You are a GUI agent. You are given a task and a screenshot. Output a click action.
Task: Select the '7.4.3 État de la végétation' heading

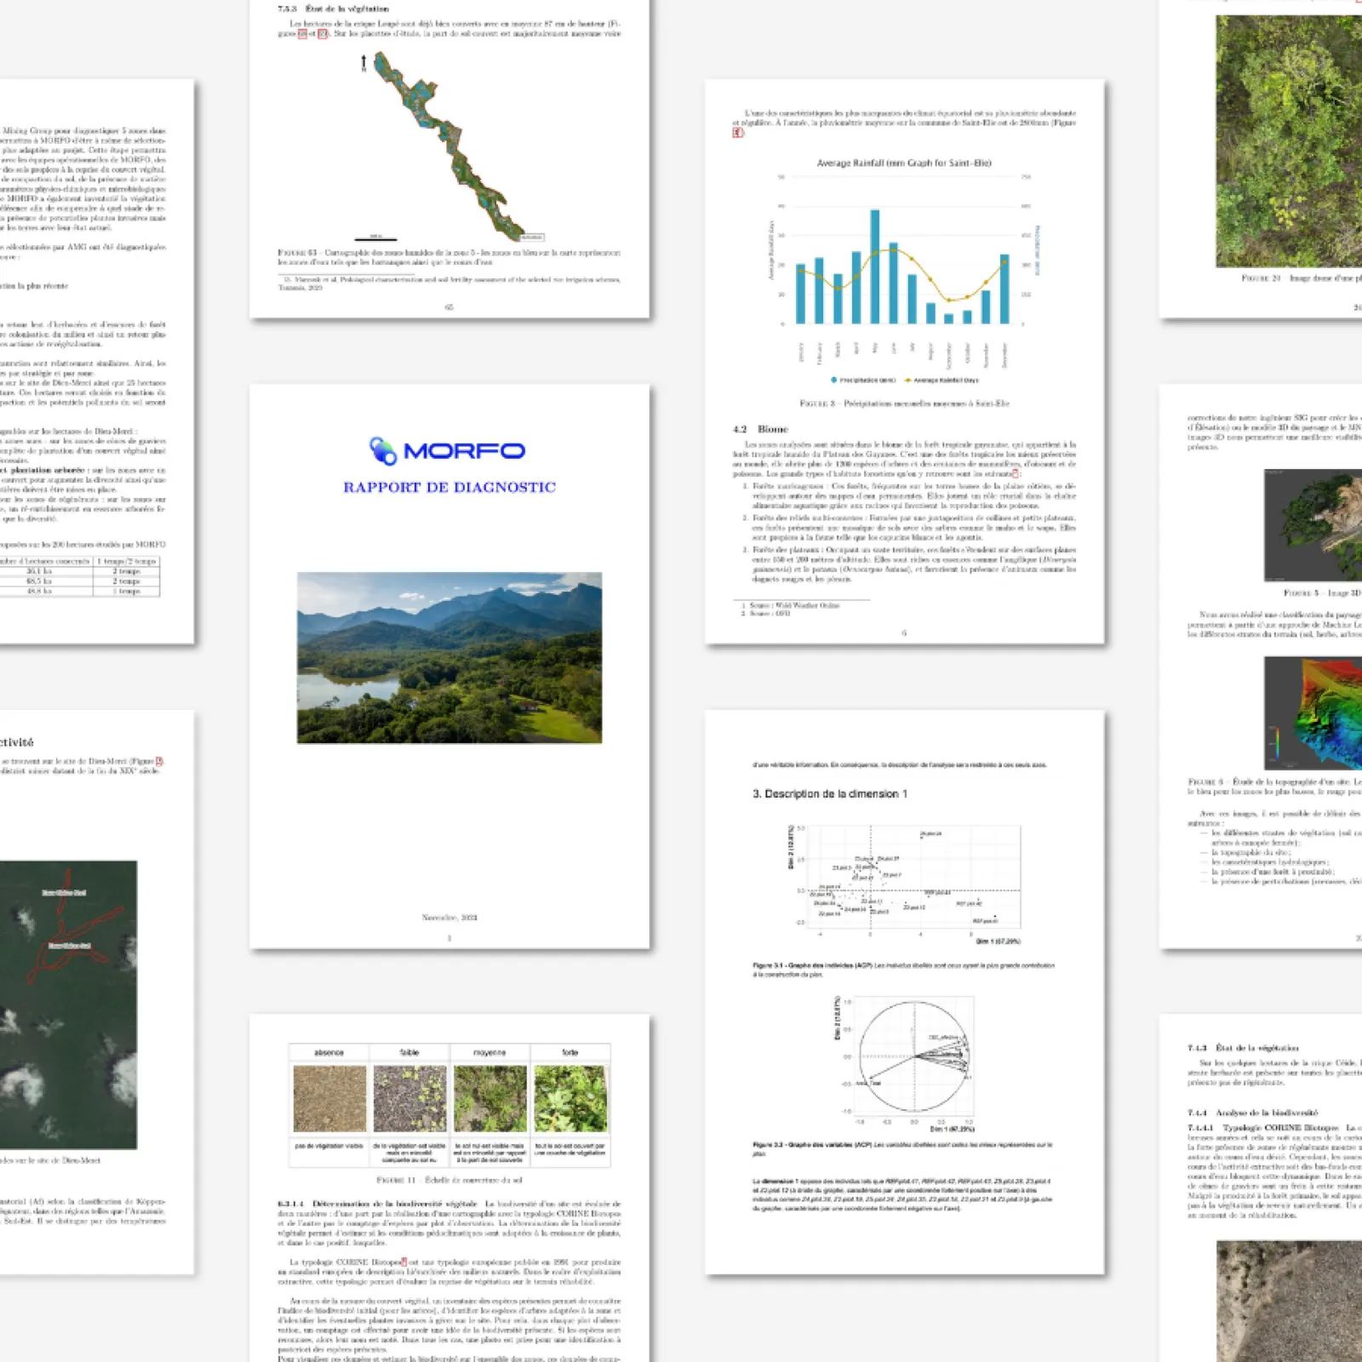(1244, 1048)
